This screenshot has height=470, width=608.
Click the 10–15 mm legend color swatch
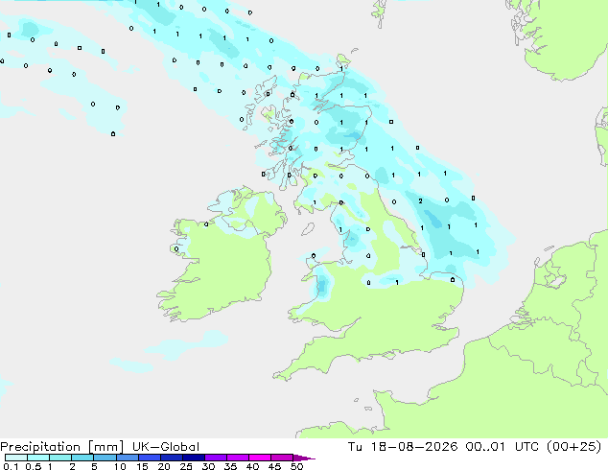(127, 458)
